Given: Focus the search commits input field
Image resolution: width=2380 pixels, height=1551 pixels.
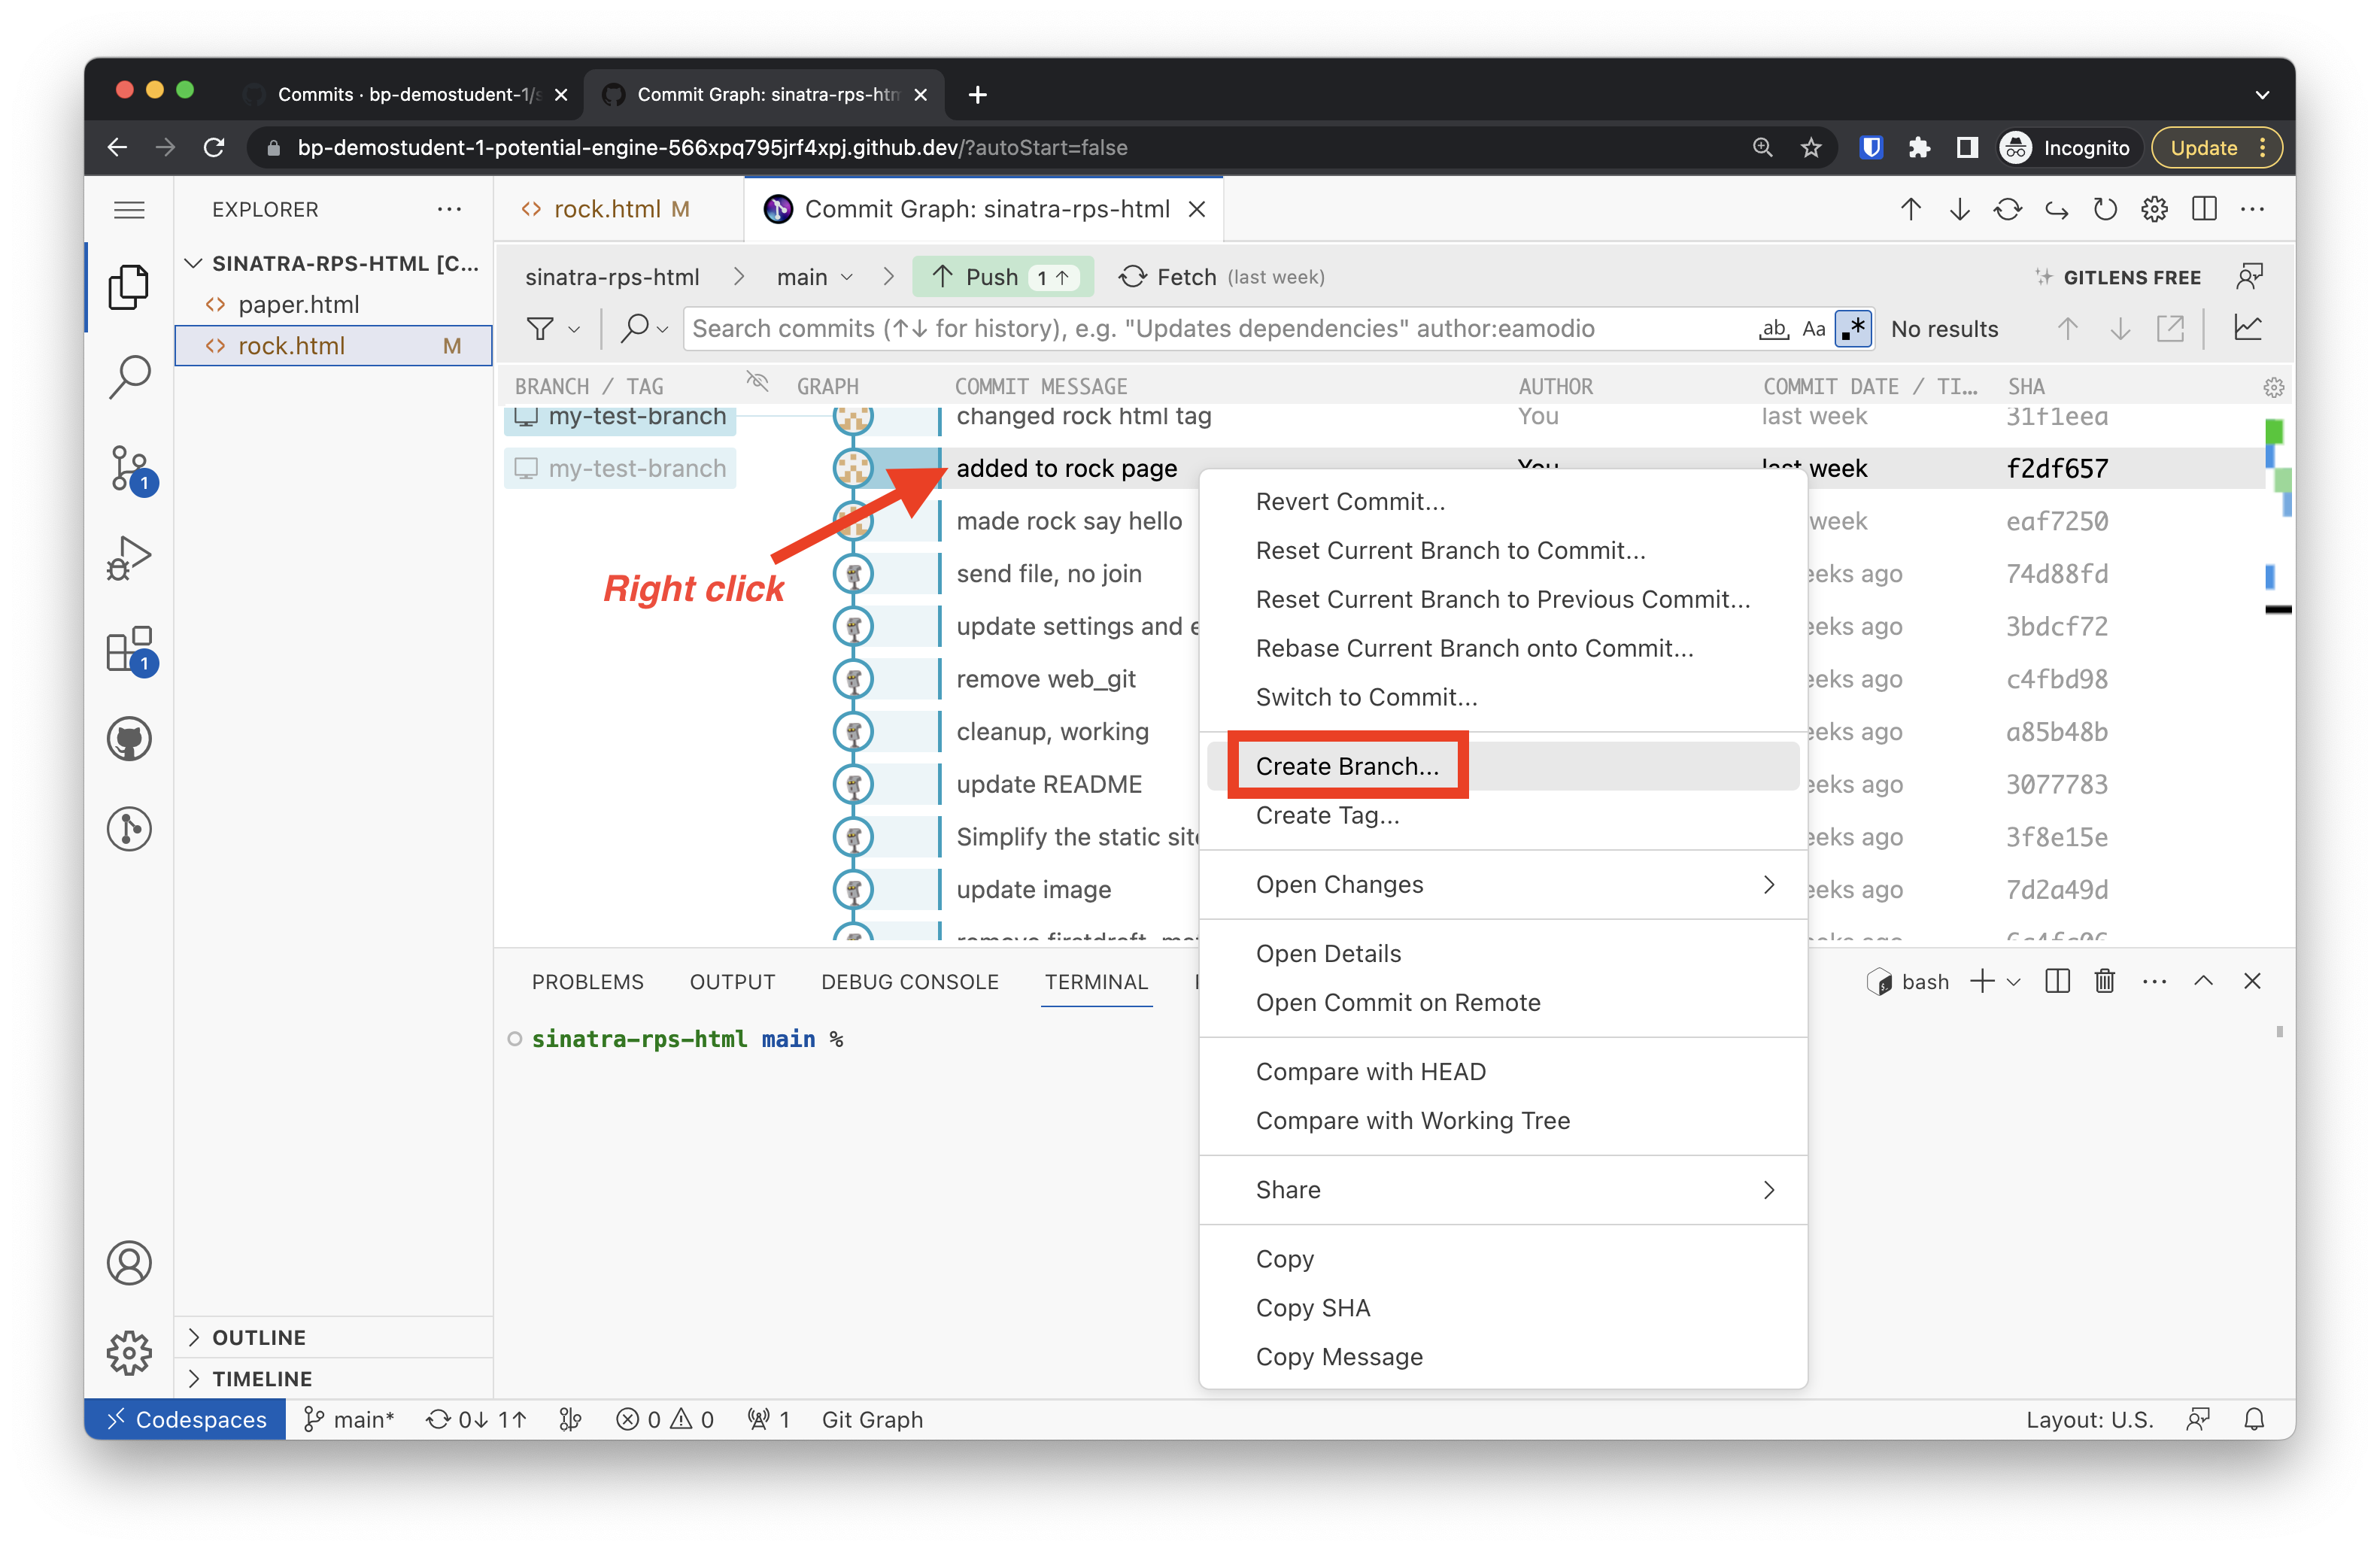Looking at the screenshot, I should click(1221, 328).
